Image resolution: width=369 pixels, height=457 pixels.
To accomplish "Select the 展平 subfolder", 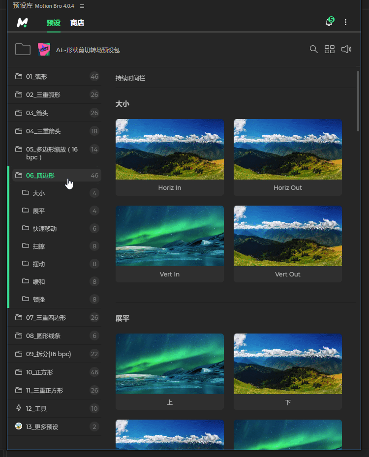I will [x=57, y=211].
